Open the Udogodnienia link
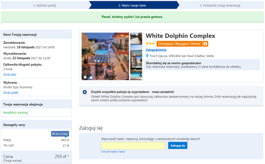265x164 pixels. 156,50
